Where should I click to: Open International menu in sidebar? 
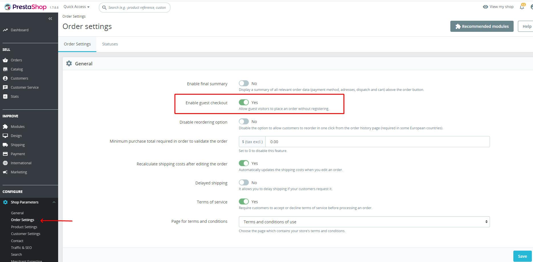(21, 163)
